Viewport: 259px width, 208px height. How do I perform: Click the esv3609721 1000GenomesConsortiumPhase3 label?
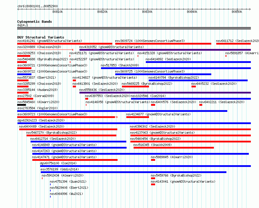52,65
